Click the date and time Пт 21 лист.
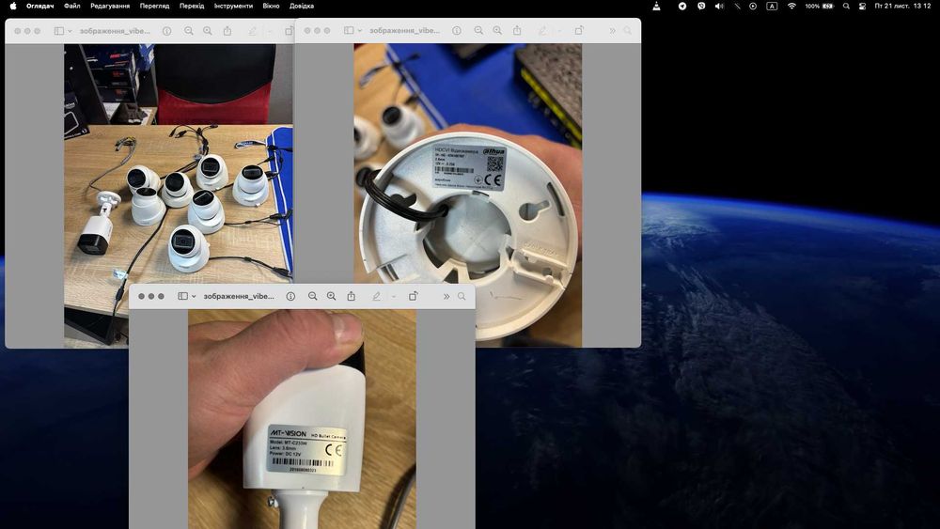 point(902,6)
